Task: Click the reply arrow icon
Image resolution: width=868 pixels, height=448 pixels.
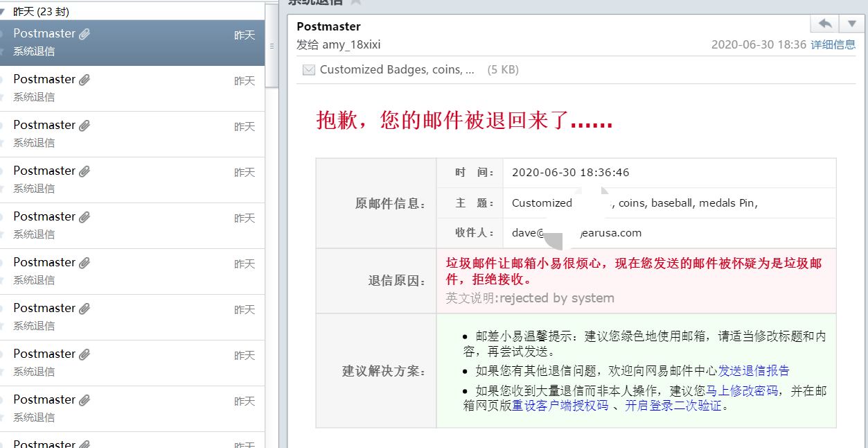Action: click(x=824, y=24)
